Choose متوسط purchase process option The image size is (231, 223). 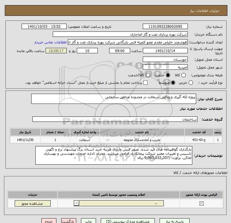point(173,83)
